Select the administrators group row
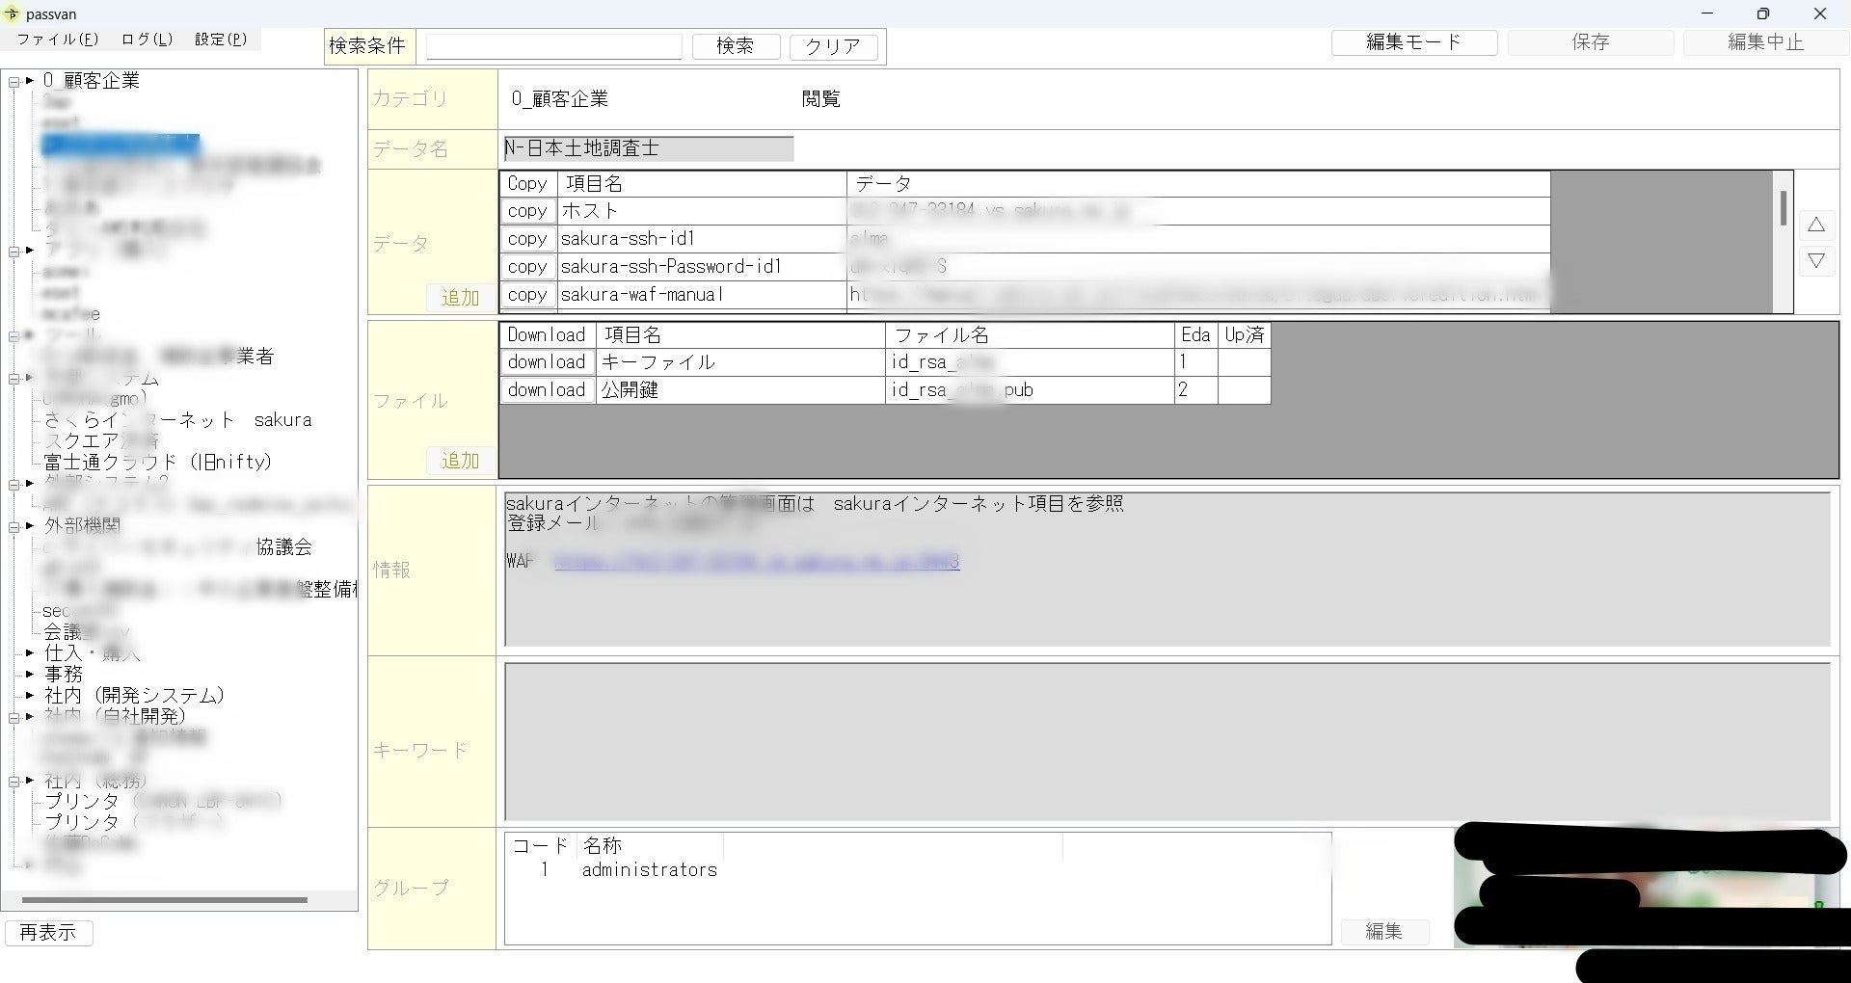The height and width of the screenshot is (983, 1851). point(649,870)
